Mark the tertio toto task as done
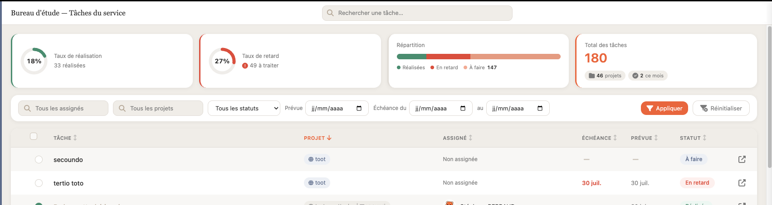Screen dimensions: 772x205 [x=39, y=183]
